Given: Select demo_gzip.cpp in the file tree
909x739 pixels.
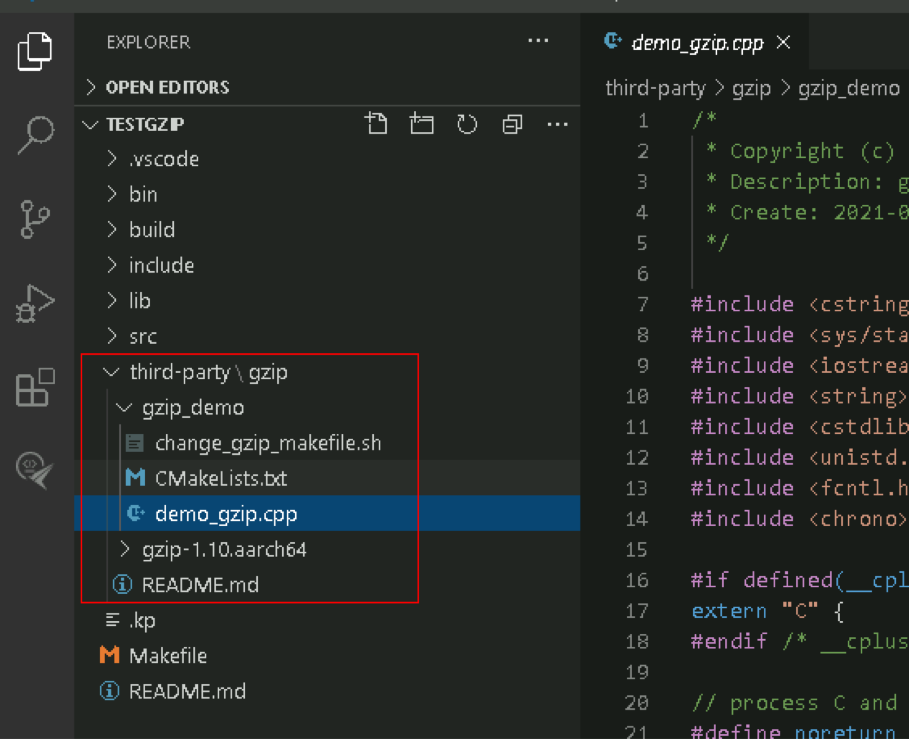Looking at the screenshot, I should (328, 514).
